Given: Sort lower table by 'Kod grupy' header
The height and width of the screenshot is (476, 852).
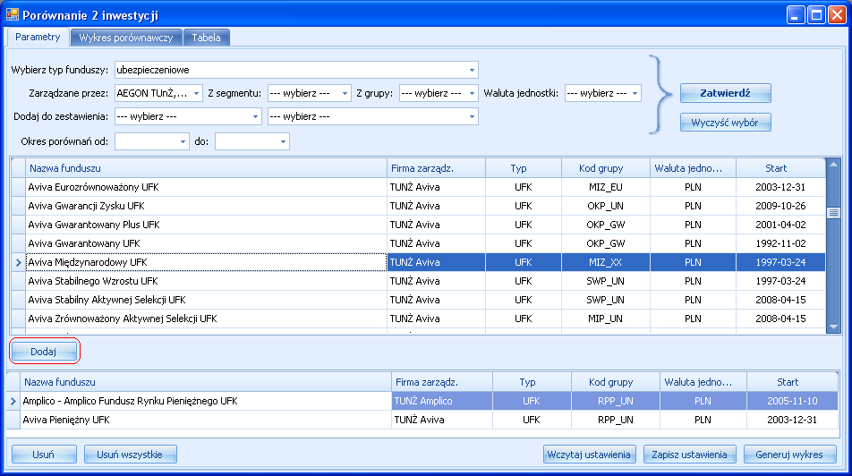Looking at the screenshot, I should click(616, 382).
